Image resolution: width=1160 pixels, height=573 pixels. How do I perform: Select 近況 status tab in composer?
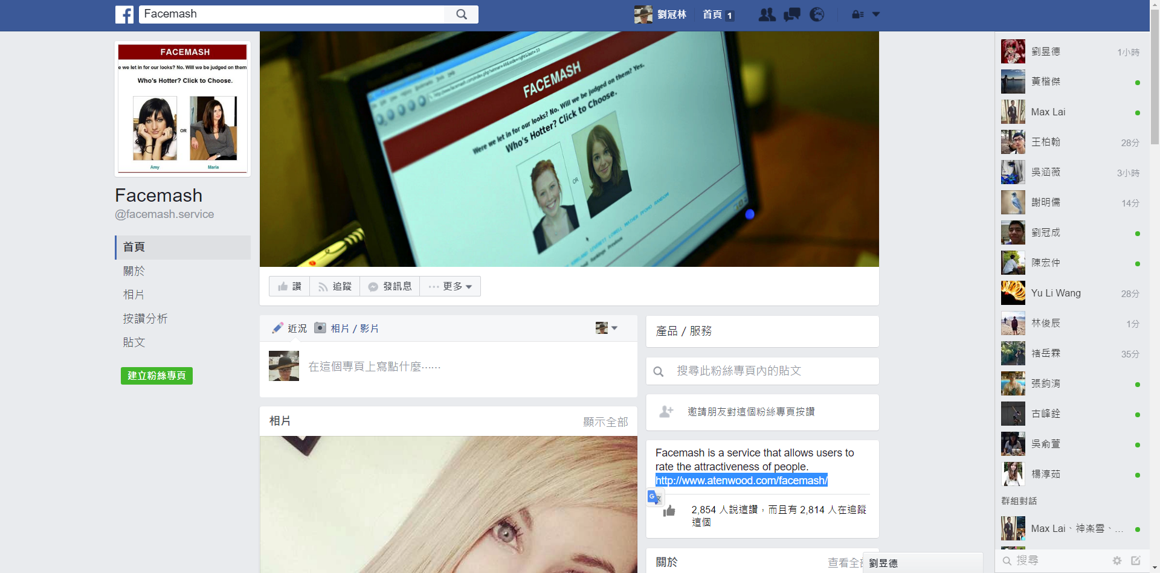tap(289, 328)
